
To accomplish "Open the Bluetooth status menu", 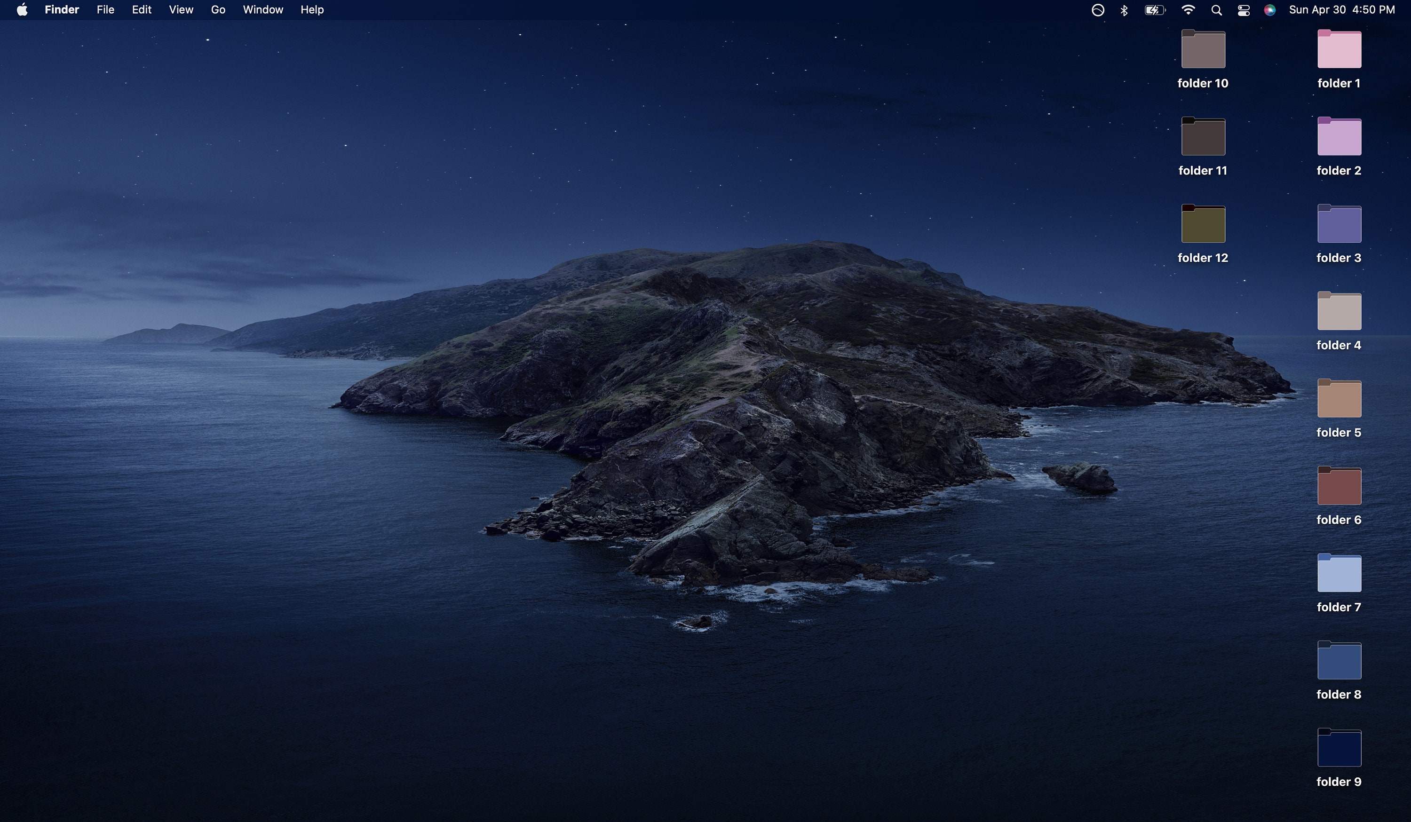I will [x=1124, y=9].
